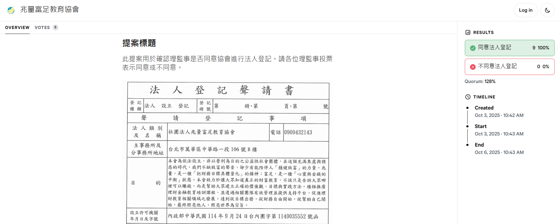Toggle dark mode with the moon icon

click(x=547, y=10)
